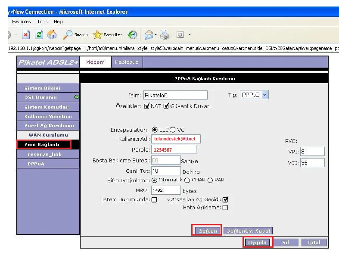Viewport: 339px width, 255px height.
Task: Click the Uygula button
Action: click(x=258, y=243)
